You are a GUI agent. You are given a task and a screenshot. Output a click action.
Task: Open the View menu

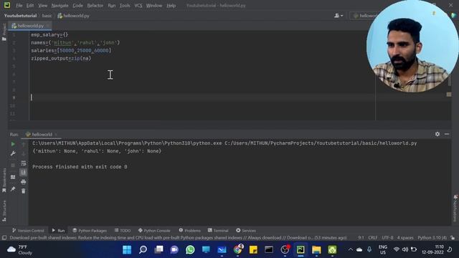tap(42, 6)
